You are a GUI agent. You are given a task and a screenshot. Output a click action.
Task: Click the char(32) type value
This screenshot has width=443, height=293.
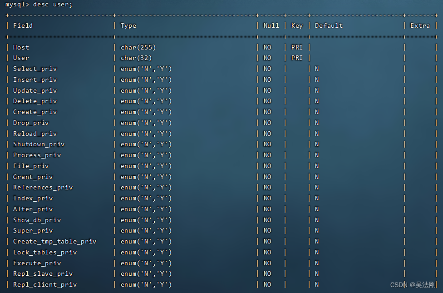coord(136,58)
